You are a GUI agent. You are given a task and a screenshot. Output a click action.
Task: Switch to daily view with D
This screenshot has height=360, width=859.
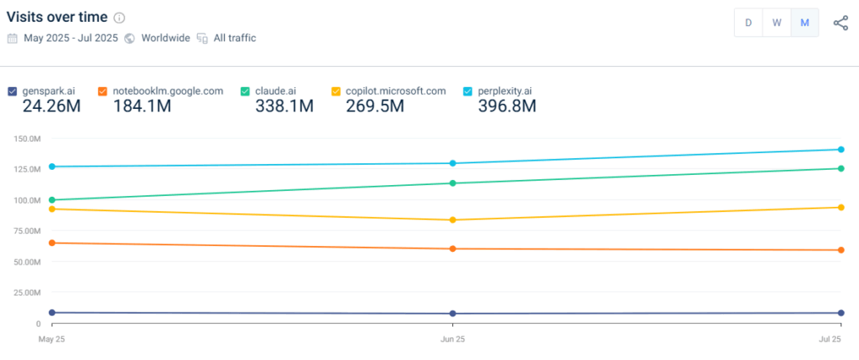click(x=748, y=23)
